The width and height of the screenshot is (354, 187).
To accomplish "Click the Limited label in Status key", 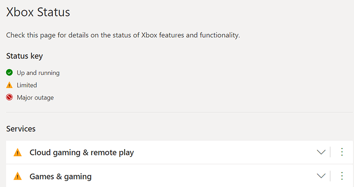I will tap(27, 85).
